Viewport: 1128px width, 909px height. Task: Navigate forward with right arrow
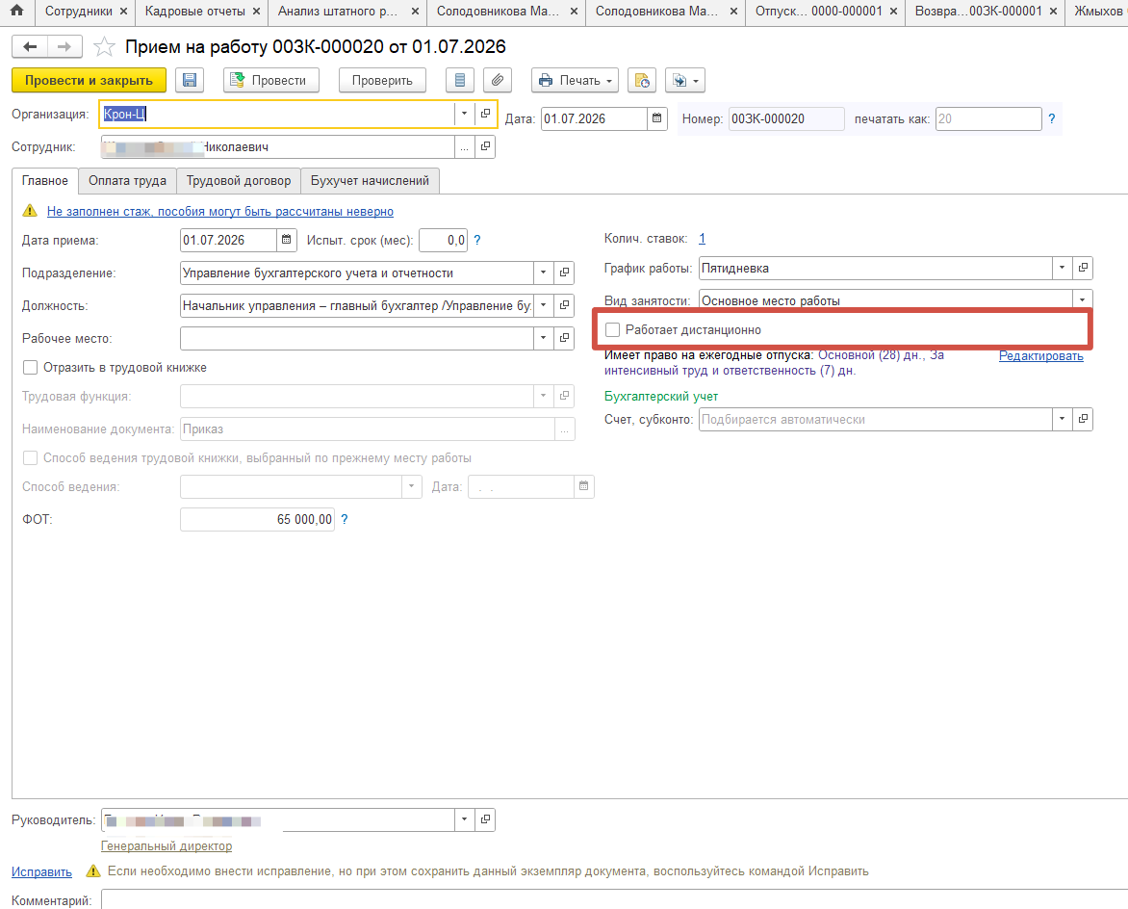tap(64, 47)
